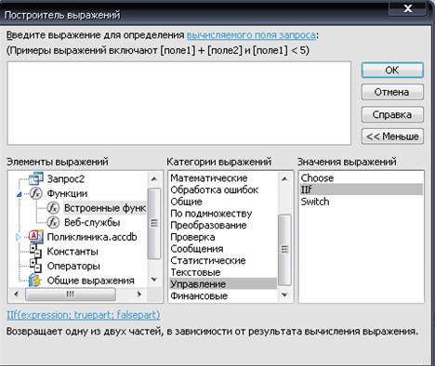Choose the Управление category
Screen dimensions: 435x366
(x=223, y=284)
